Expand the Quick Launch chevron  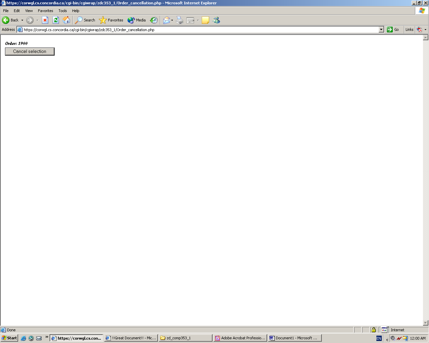coord(47,337)
